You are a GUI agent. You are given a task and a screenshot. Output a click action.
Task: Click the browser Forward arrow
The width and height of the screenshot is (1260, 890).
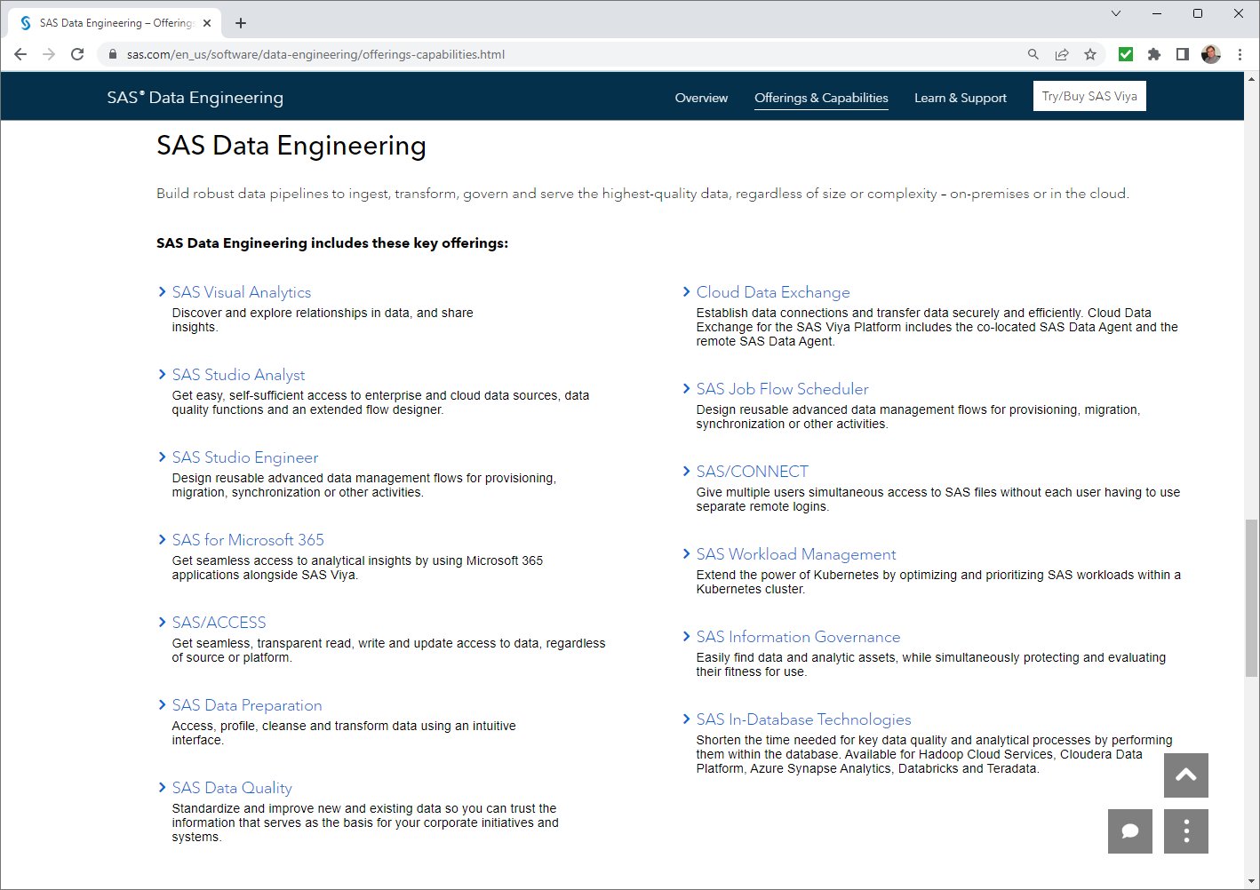(49, 54)
